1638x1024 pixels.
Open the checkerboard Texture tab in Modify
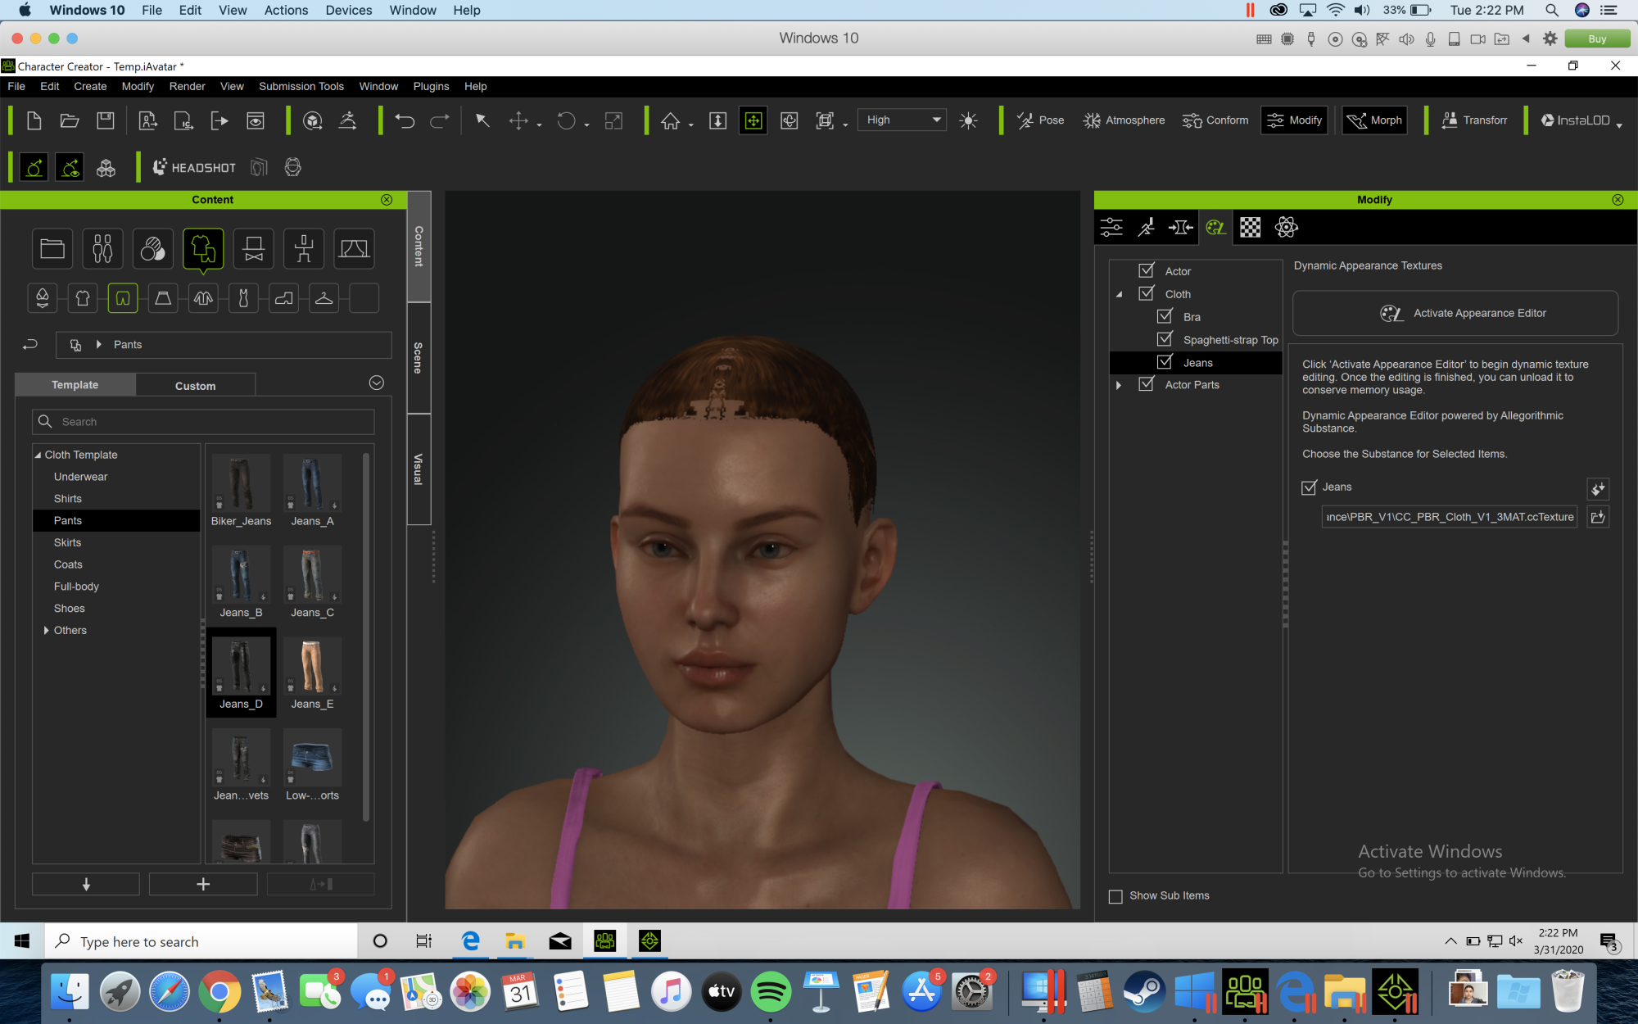point(1251,227)
